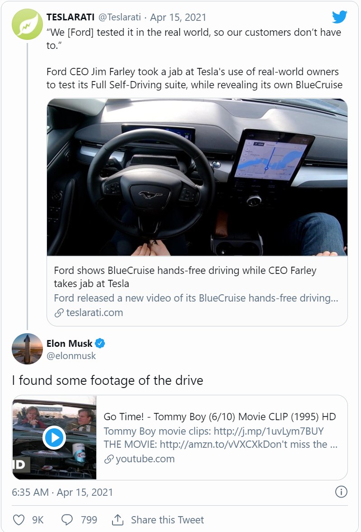
Task: Click the Twitter bird logo
Action: [x=339, y=17]
